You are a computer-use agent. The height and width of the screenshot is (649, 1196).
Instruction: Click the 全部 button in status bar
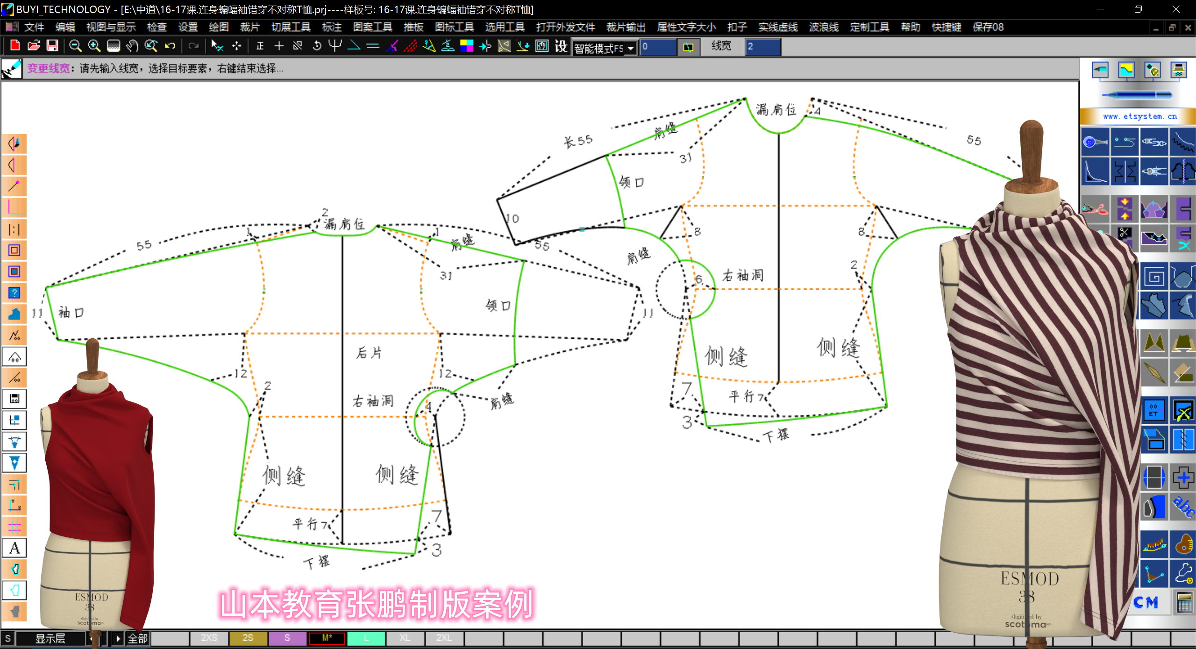[138, 639]
